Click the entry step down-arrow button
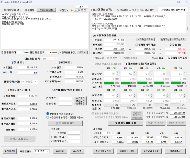The width and height of the screenshot is (190, 158). pyautogui.click(x=99, y=87)
